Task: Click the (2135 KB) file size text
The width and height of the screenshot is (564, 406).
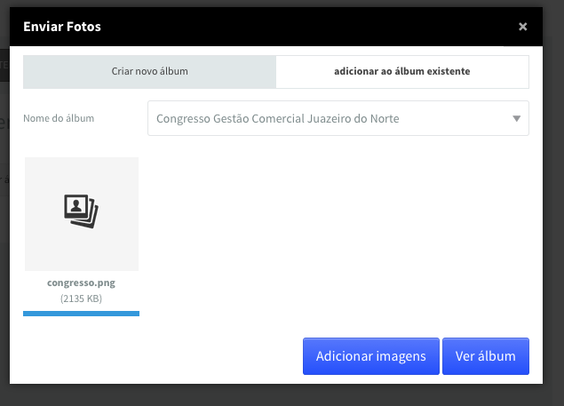Action: click(x=82, y=299)
